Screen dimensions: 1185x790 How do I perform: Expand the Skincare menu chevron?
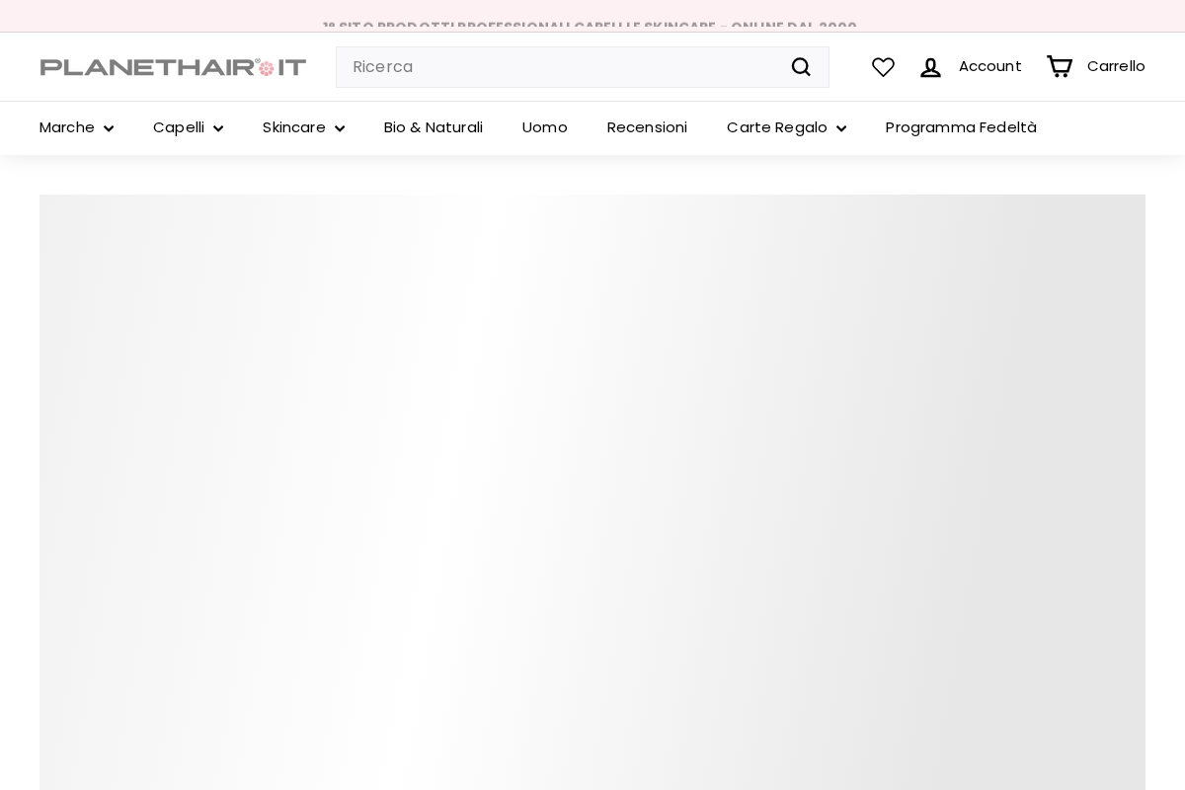point(340,128)
